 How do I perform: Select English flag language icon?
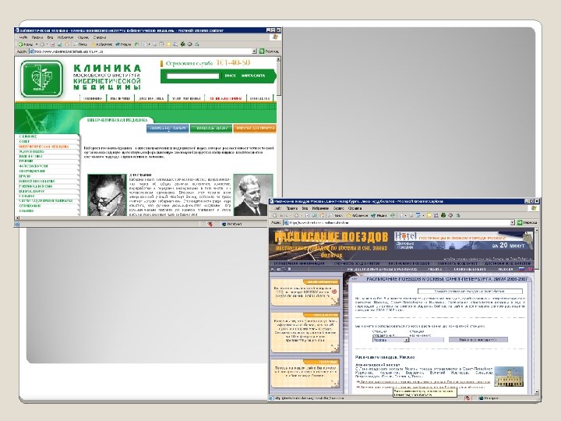pos(531,269)
